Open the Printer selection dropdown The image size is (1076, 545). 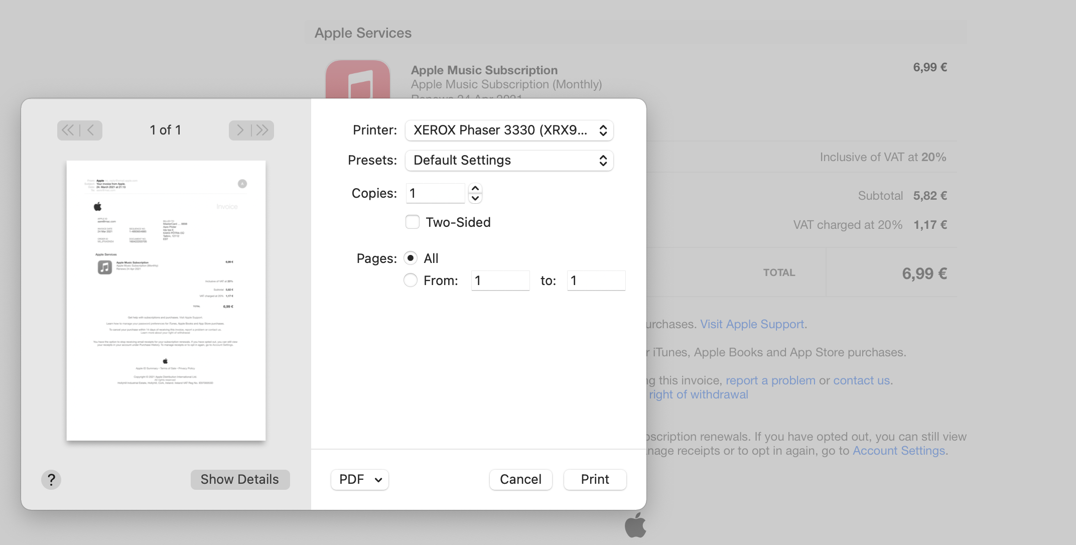coord(509,130)
